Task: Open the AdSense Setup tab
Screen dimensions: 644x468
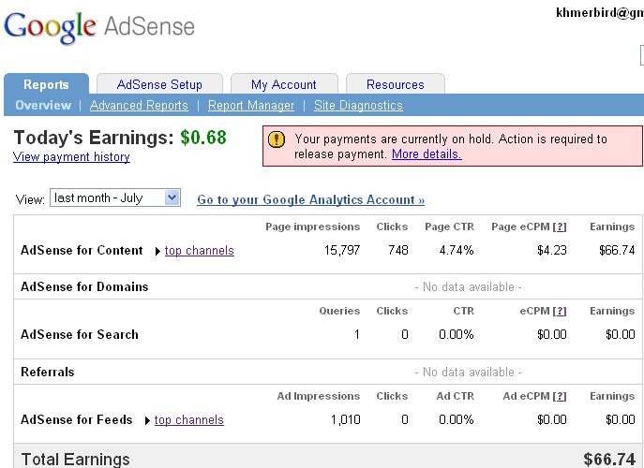Action: pos(159,84)
